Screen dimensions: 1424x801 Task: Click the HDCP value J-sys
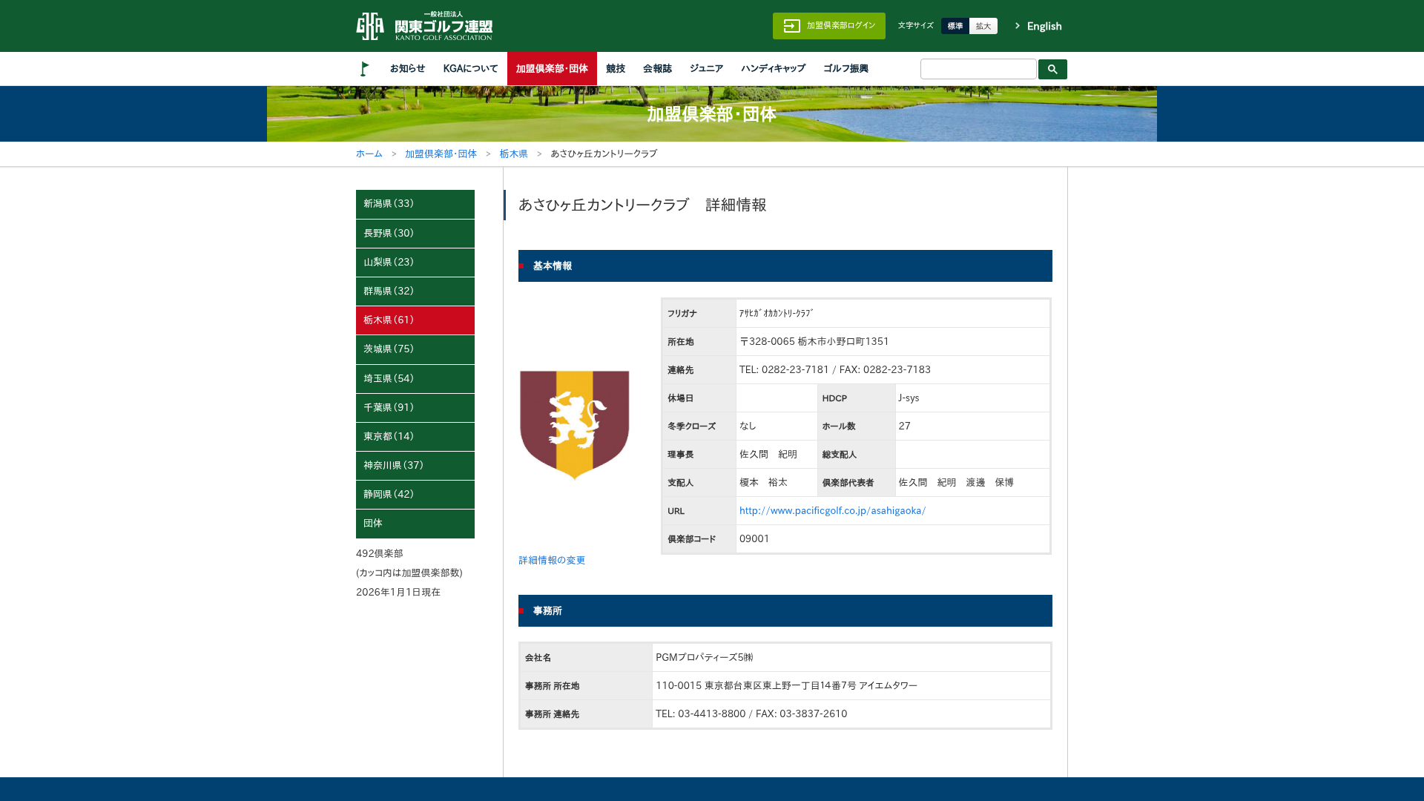point(909,398)
